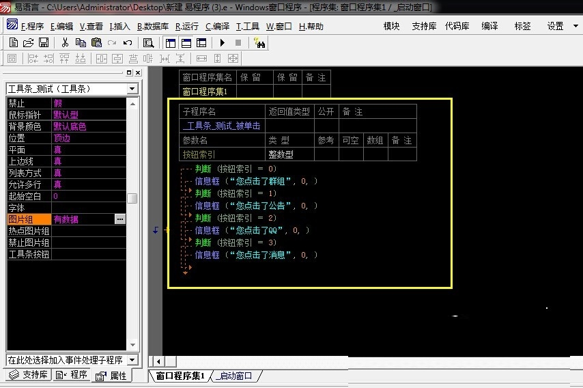Click the ellipsis button beside 图片组

click(x=120, y=219)
